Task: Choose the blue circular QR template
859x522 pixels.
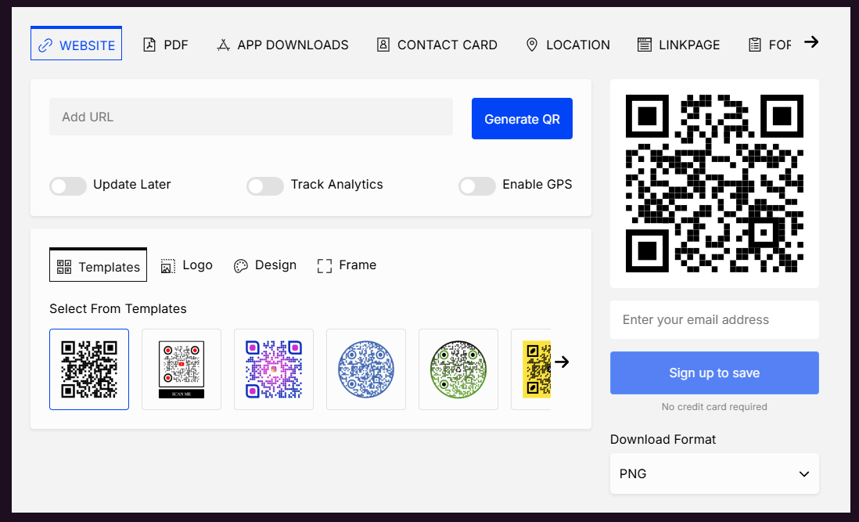Action: (366, 369)
